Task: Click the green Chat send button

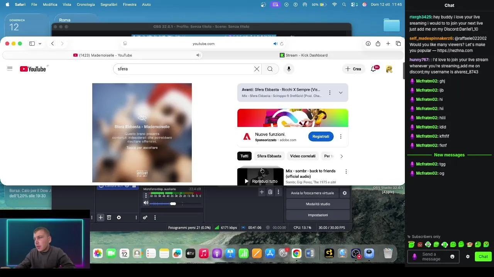Action: 483,257
